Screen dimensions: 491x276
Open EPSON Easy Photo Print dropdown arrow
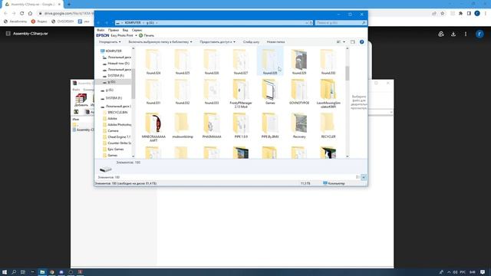pos(136,36)
